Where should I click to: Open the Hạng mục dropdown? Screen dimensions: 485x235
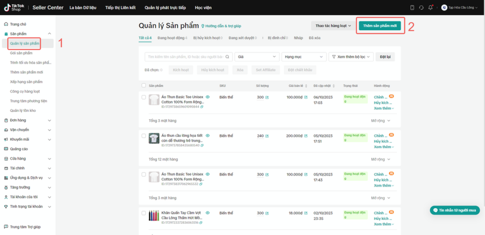point(304,57)
